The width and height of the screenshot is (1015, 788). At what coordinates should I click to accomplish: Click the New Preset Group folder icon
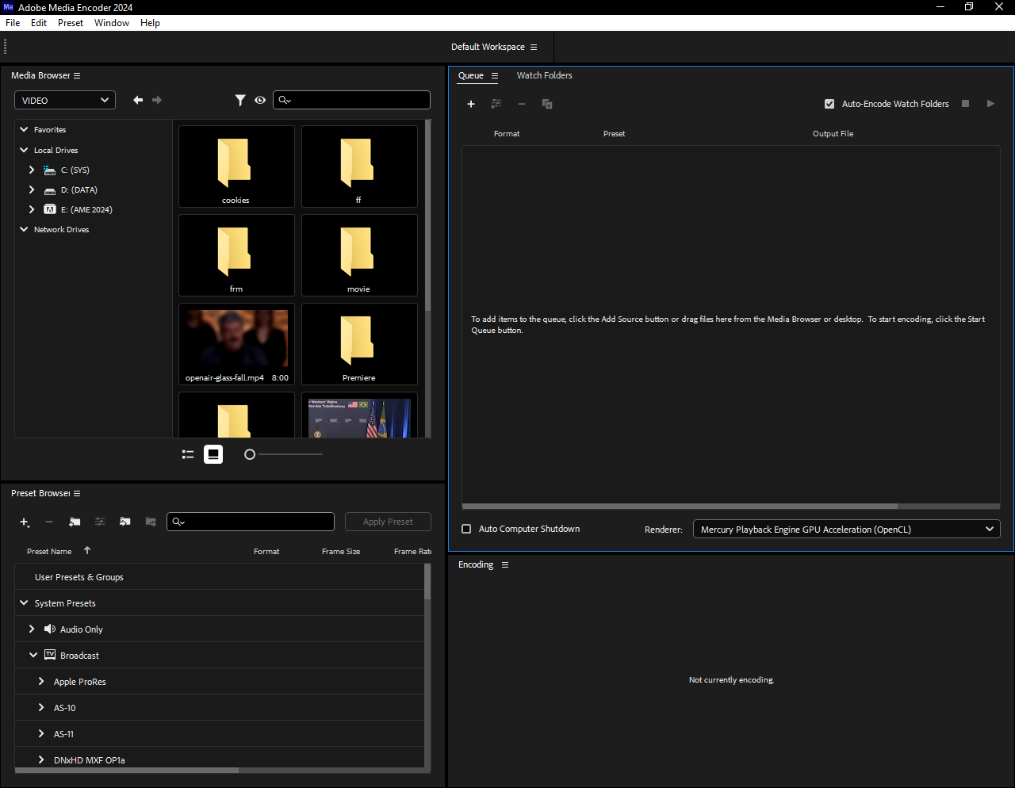[x=75, y=522]
